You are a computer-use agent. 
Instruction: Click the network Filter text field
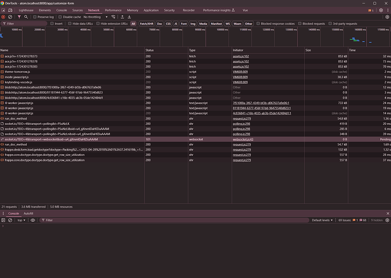[x=24, y=24]
